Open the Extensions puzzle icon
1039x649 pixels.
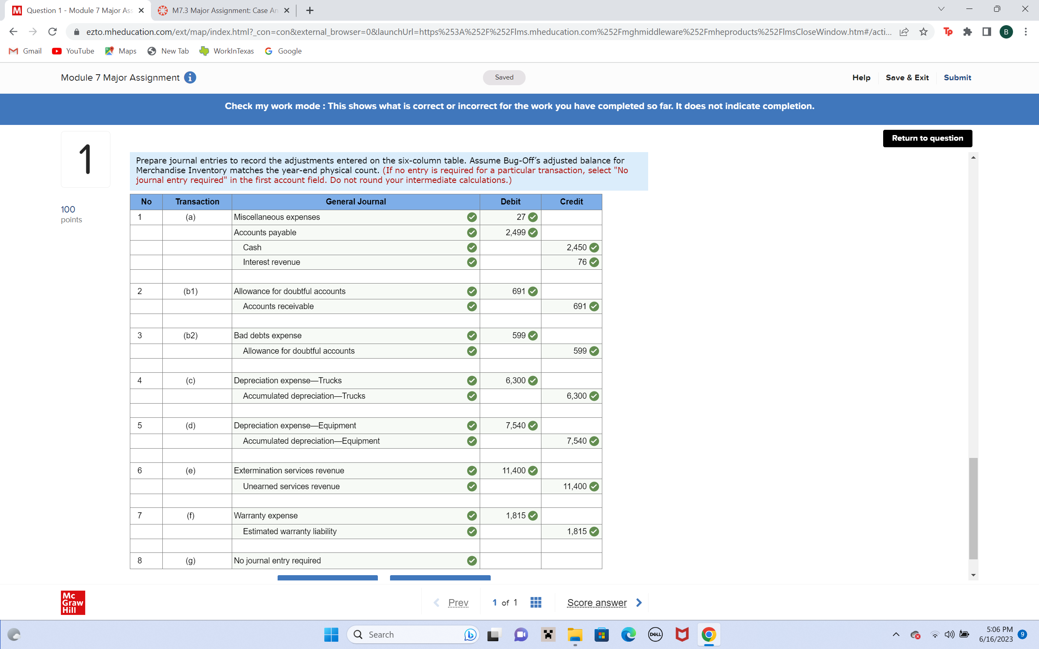click(x=967, y=32)
